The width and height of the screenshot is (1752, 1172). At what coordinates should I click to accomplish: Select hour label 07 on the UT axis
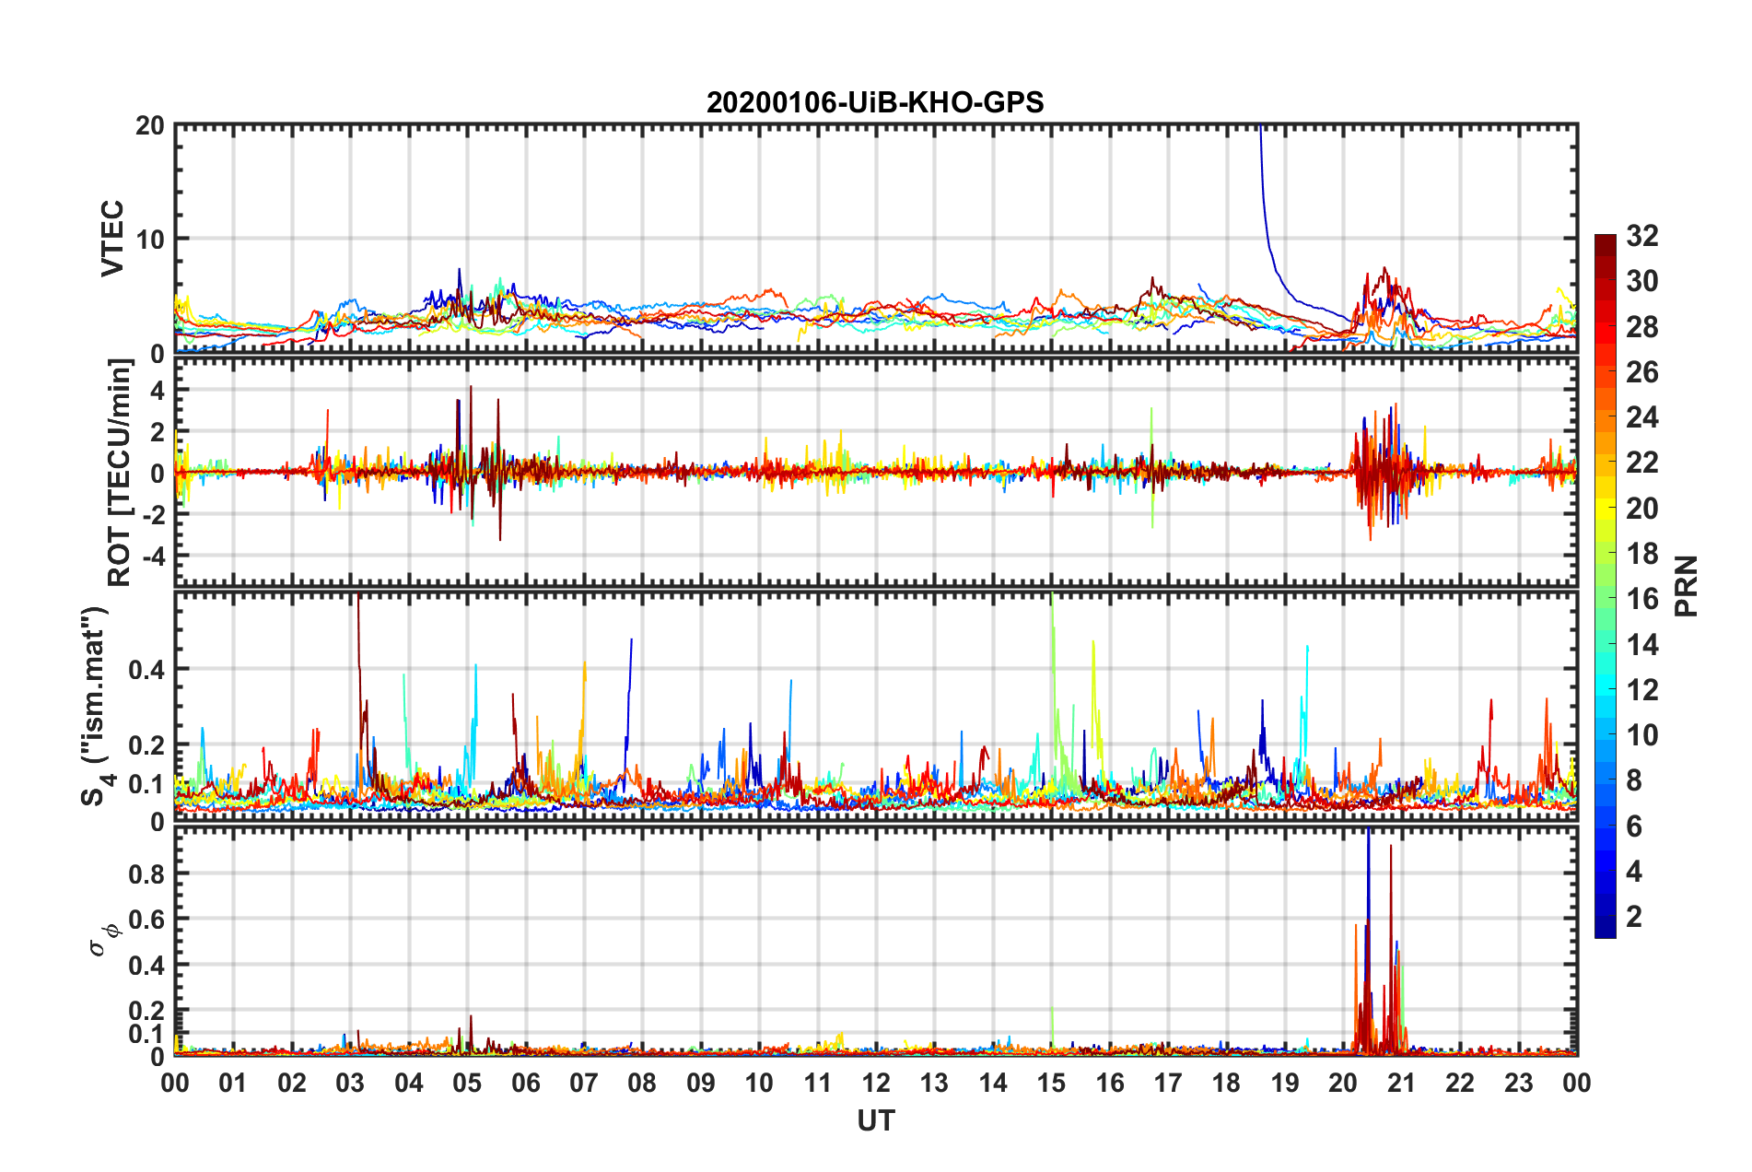pos(584,1083)
